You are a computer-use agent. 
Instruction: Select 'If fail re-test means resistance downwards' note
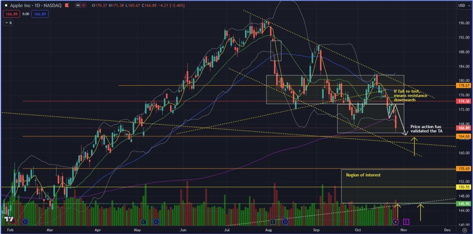coord(410,95)
